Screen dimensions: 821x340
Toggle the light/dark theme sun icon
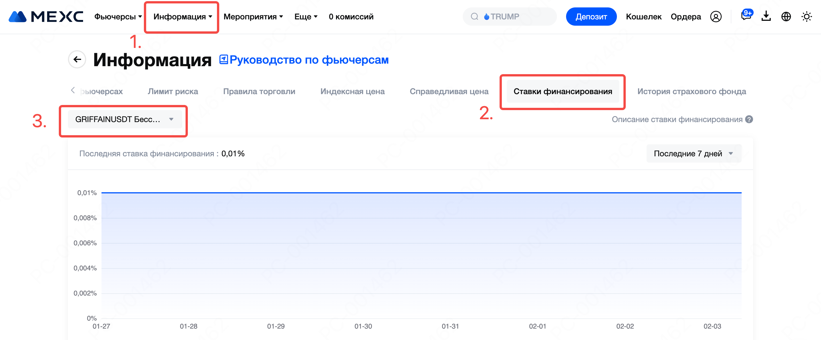[806, 17]
